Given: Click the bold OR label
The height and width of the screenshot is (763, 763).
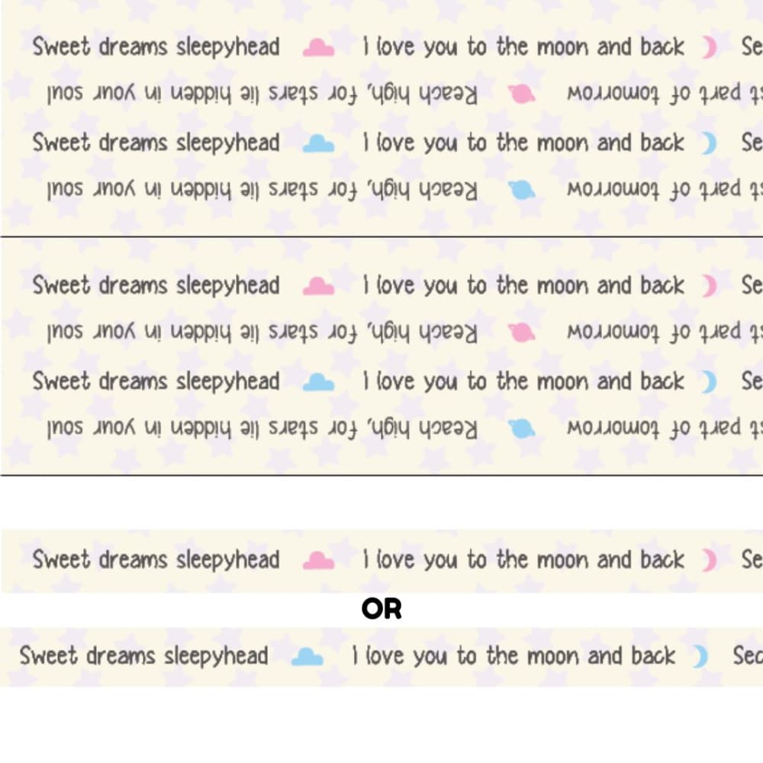Looking at the screenshot, I should pyautogui.click(x=381, y=609).
